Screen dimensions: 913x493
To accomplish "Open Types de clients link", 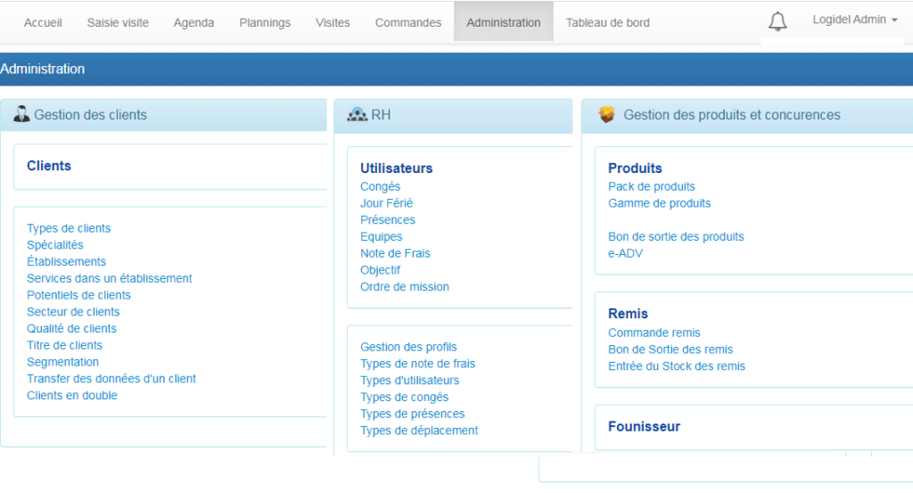I will [x=69, y=228].
